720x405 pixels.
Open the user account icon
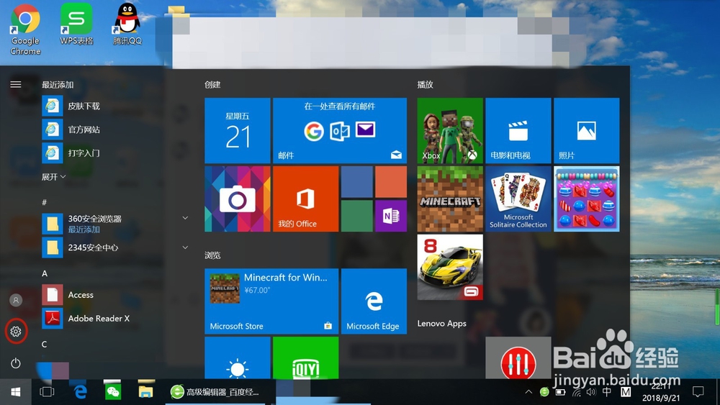click(x=16, y=300)
